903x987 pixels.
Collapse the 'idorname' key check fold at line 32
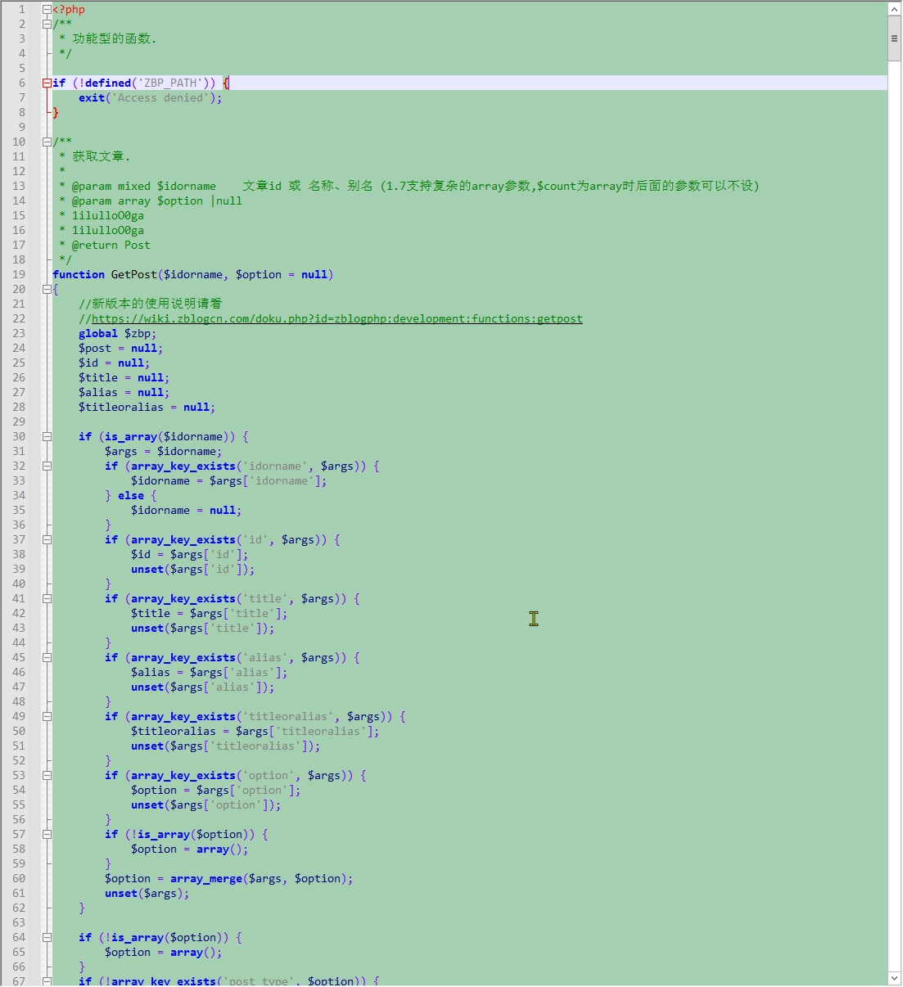click(x=47, y=466)
